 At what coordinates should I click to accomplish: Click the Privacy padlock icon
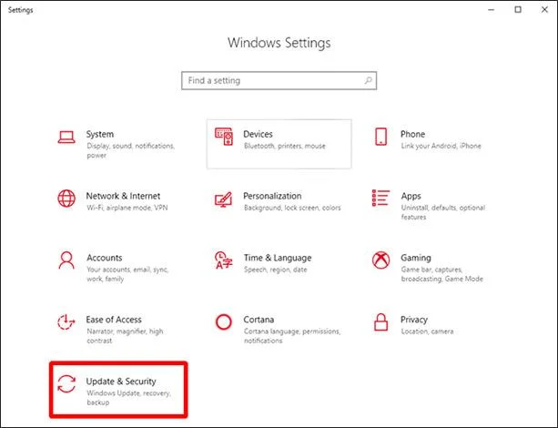pos(380,321)
